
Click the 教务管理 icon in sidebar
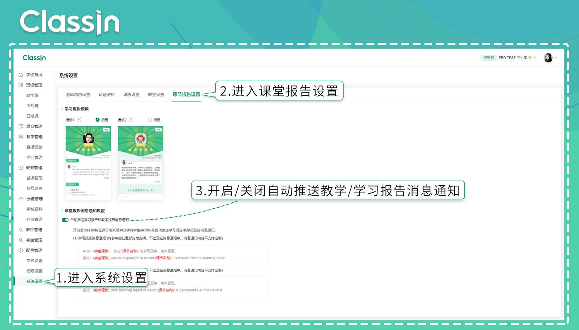click(21, 168)
